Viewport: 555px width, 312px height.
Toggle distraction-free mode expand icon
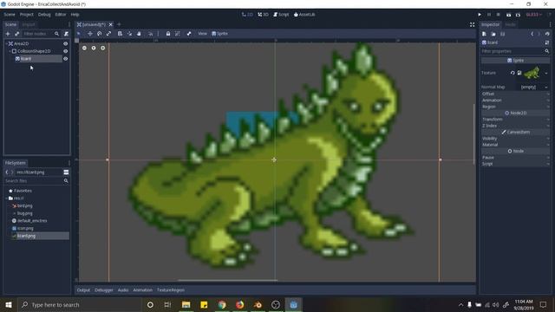point(472,24)
